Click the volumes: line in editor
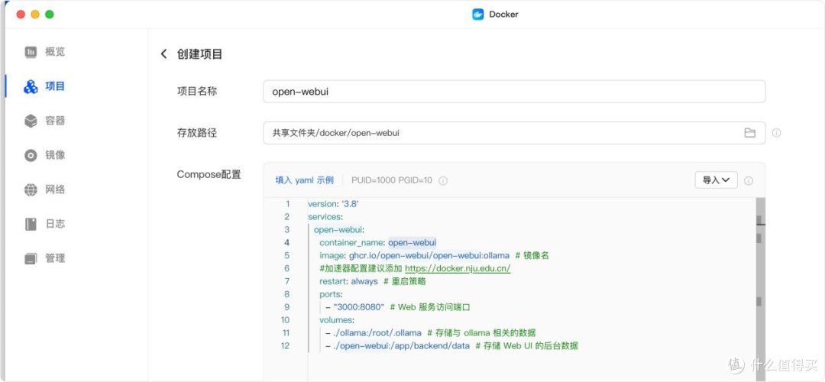 (337, 320)
